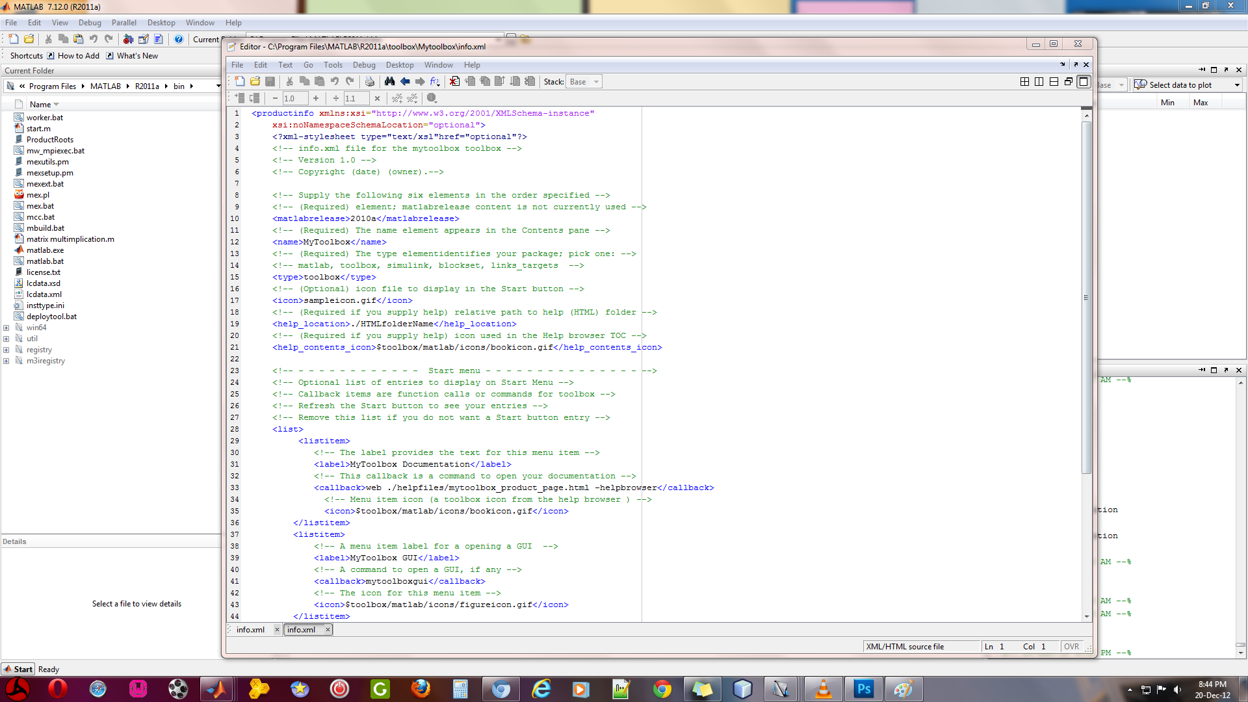Navigate to MATLAB folder in path bar
This screenshot has width=1248, height=702.
pos(105,86)
